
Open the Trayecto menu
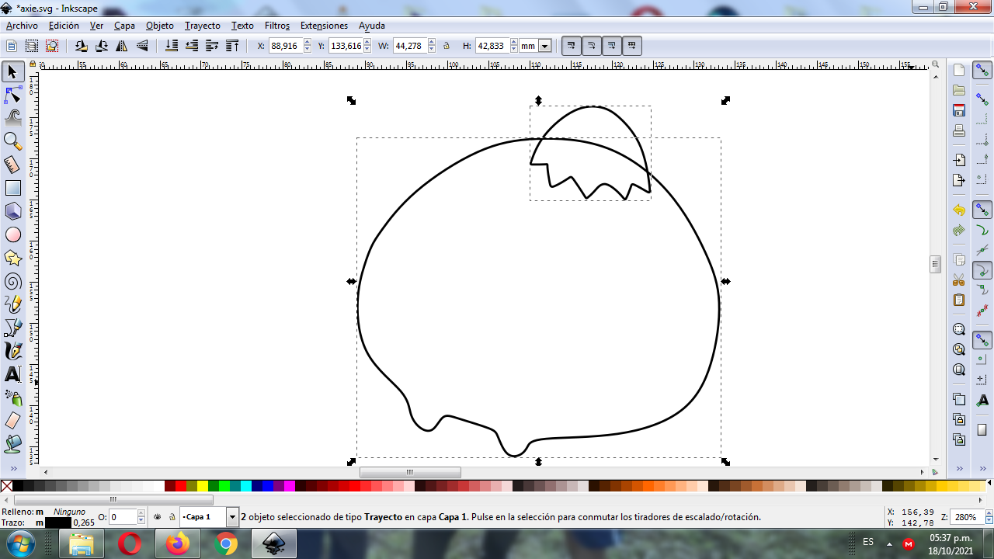(x=203, y=26)
